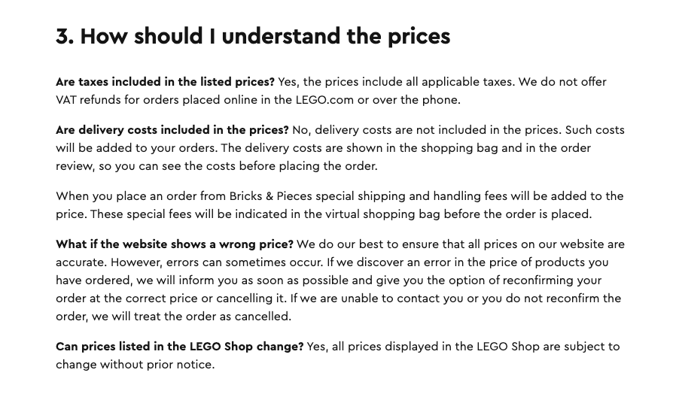Viewport: 679px width, 403px height.
Task: Click the sentence starting "No, delivery costs are not"
Action: [426, 130]
